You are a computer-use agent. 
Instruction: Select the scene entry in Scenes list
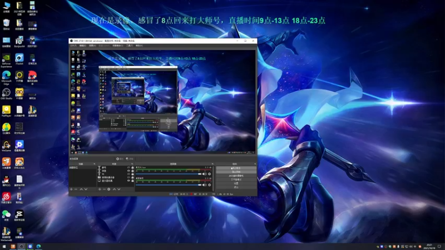(82, 168)
